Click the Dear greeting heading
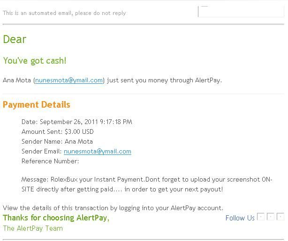 coord(15,39)
